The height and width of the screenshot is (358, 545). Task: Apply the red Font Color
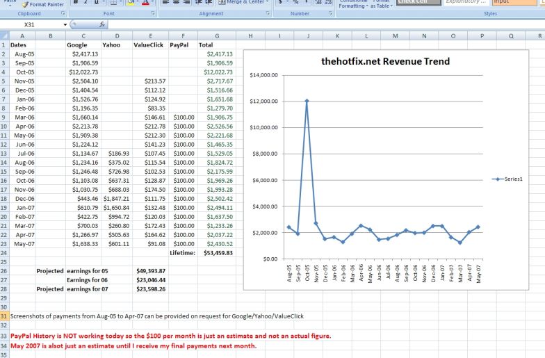(145, 3)
